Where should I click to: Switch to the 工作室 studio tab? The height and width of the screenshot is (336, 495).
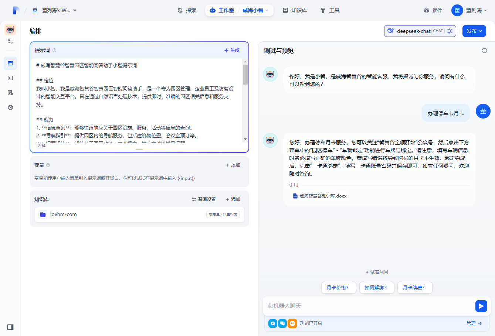click(x=222, y=10)
